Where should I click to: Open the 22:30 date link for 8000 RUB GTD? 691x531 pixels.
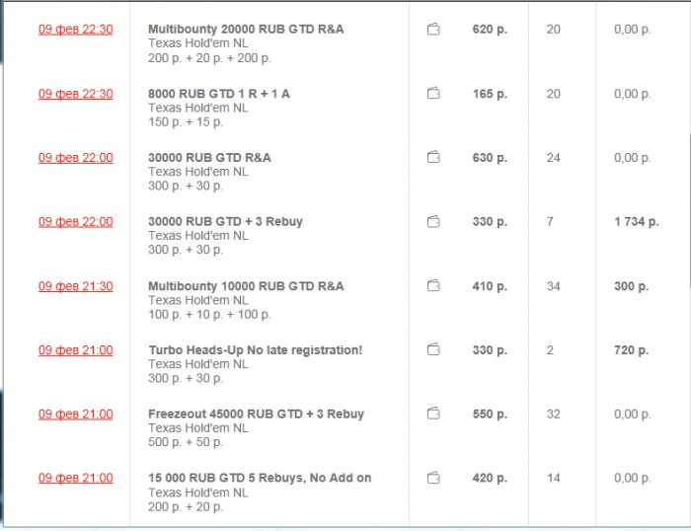76,94
